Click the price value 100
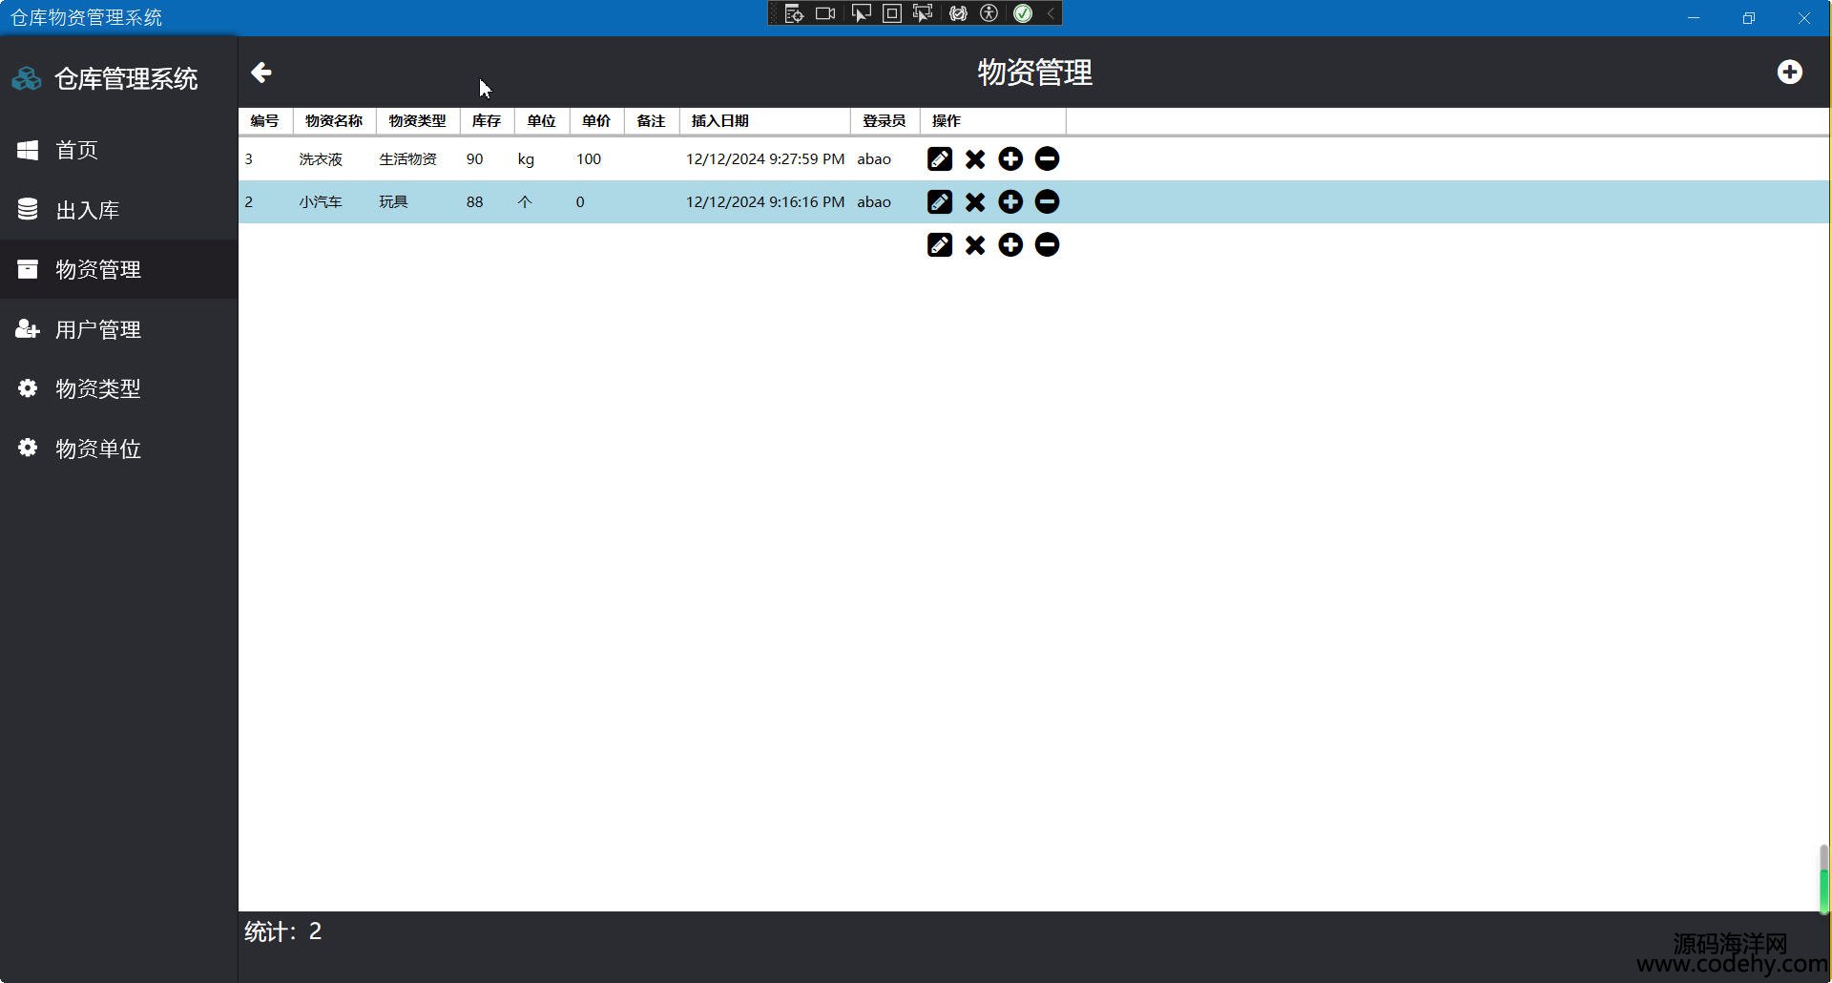The height and width of the screenshot is (983, 1832). pos(589,159)
